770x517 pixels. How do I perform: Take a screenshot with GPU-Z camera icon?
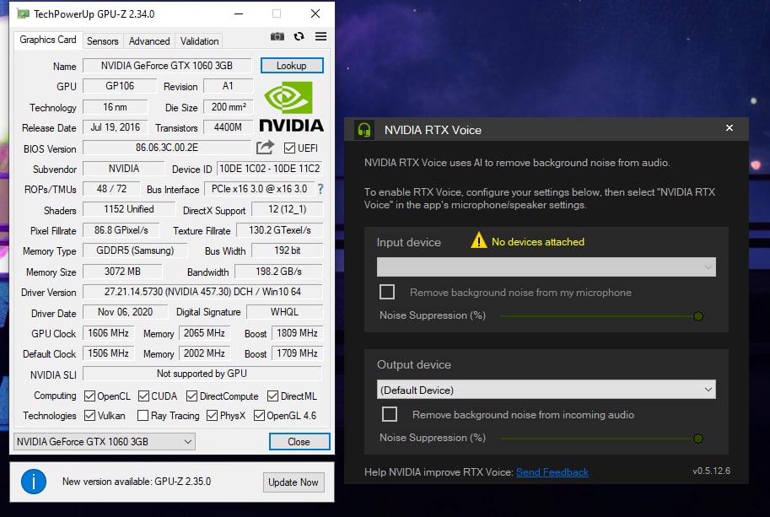point(277,36)
